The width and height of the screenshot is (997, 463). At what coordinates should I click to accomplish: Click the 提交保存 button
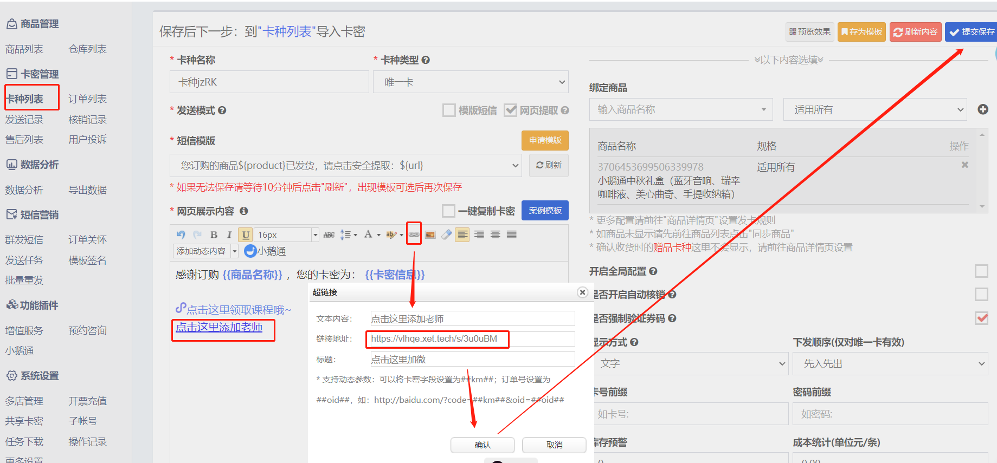click(x=972, y=32)
